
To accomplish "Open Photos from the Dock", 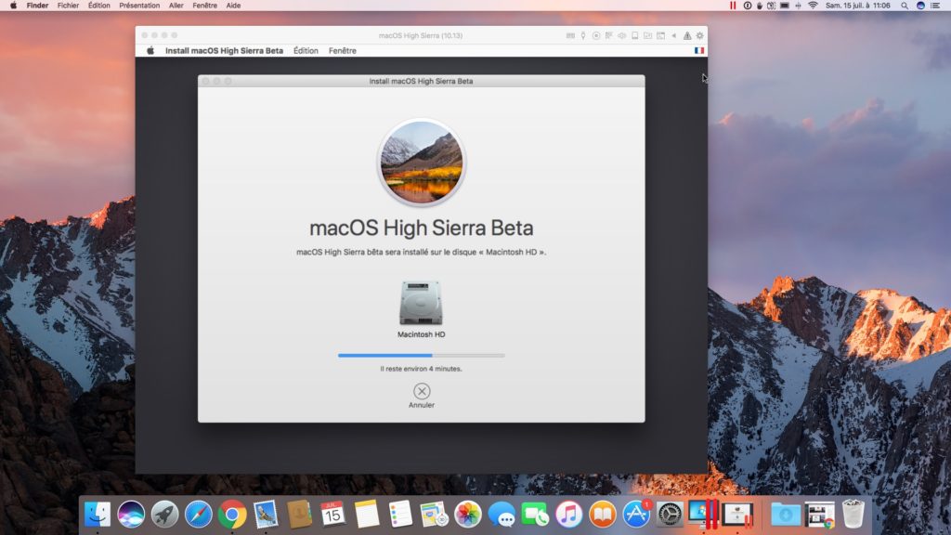I will pos(468,515).
